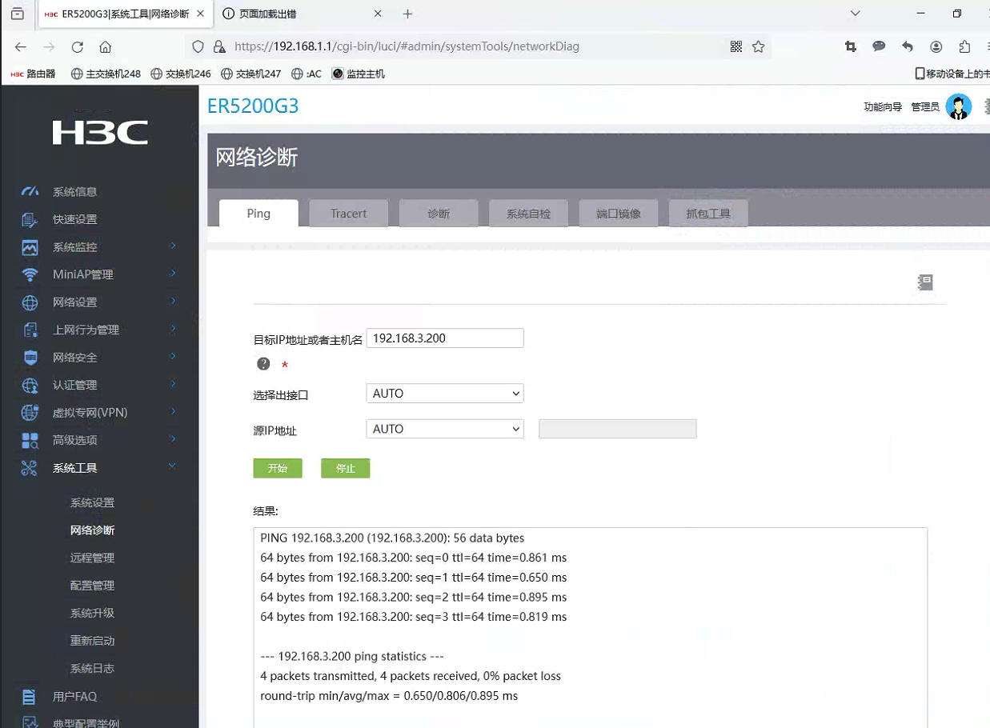Open the 功能向导 link

point(883,107)
